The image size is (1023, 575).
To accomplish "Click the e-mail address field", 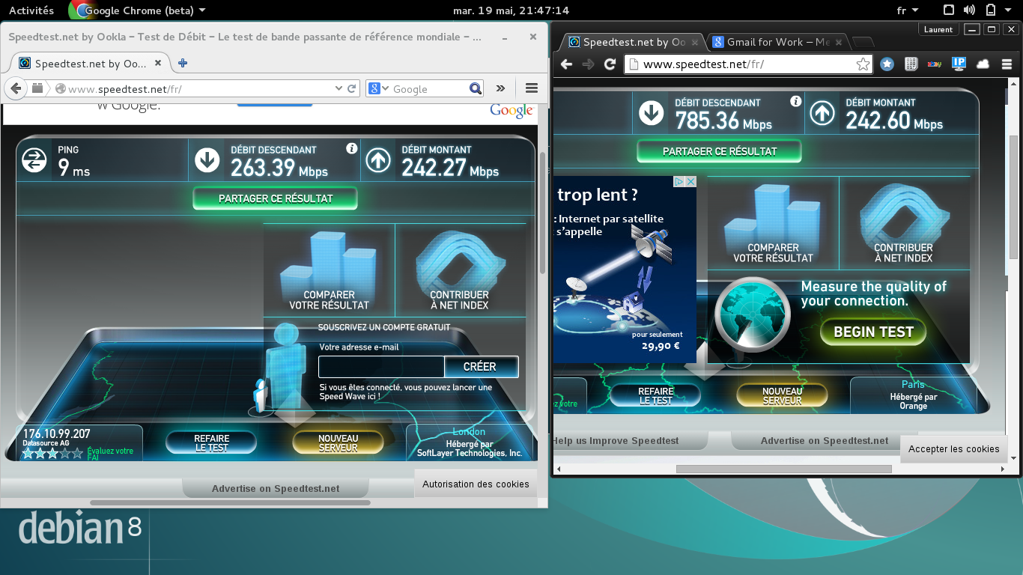I will tap(381, 367).
